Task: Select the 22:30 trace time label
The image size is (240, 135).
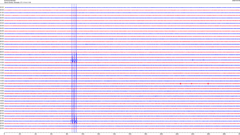Action: click(2, 123)
